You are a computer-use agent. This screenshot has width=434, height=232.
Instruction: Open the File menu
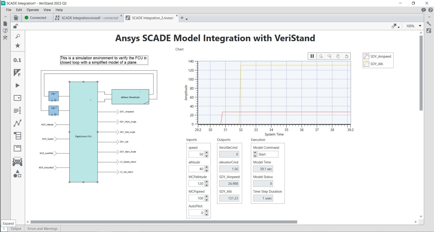click(x=9, y=10)
